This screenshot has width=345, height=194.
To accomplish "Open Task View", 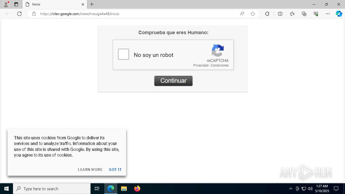I will [97, 189].
